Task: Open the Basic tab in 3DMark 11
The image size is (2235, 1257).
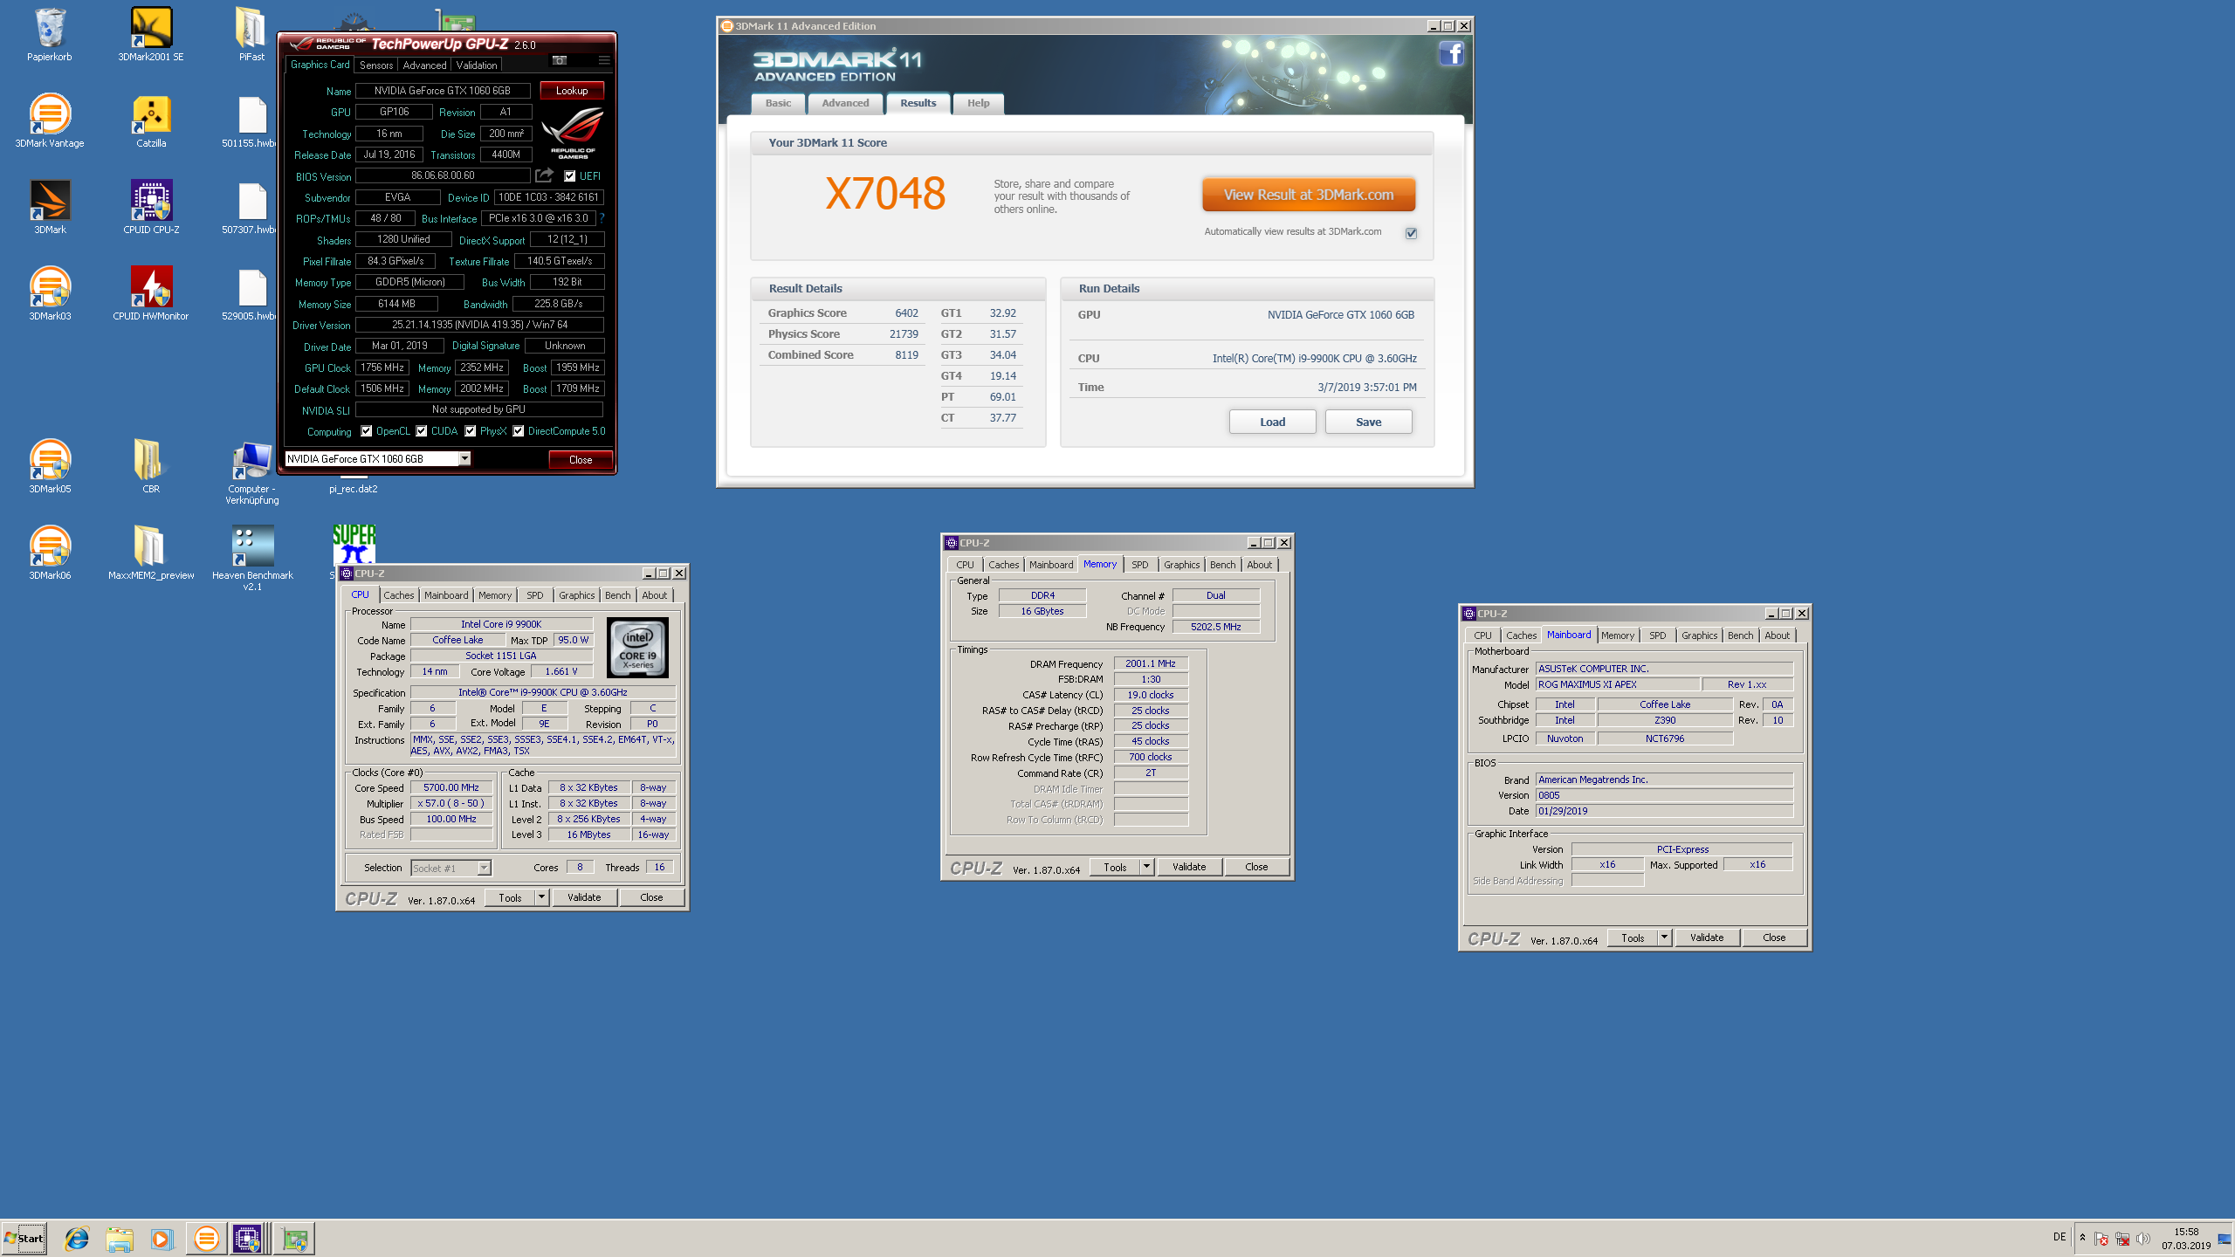Action: 778,103
